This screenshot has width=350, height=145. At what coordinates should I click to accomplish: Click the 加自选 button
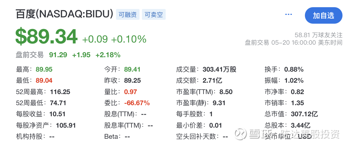click(x=323, y=16)
